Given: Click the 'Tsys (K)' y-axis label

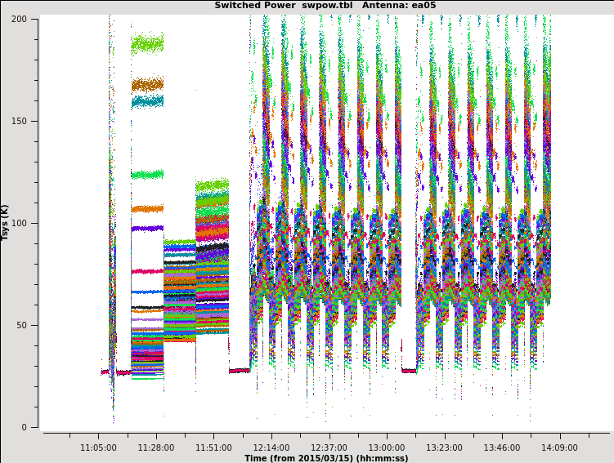Looking at the screenshot, I should 6,222.
